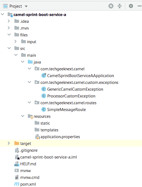
Task: Select the CamelSprintBootServiceAApplication class icon
Action: click(x=44, y=75)
